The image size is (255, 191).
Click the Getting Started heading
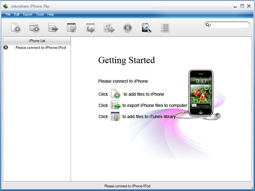[127, 61]
